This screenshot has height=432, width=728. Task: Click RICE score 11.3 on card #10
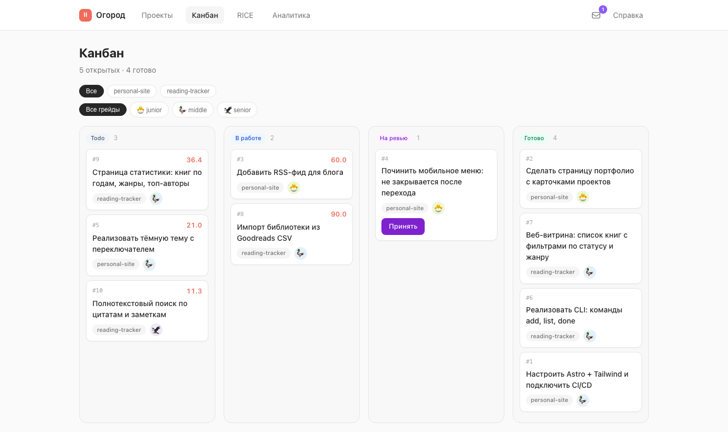[194, 291]
